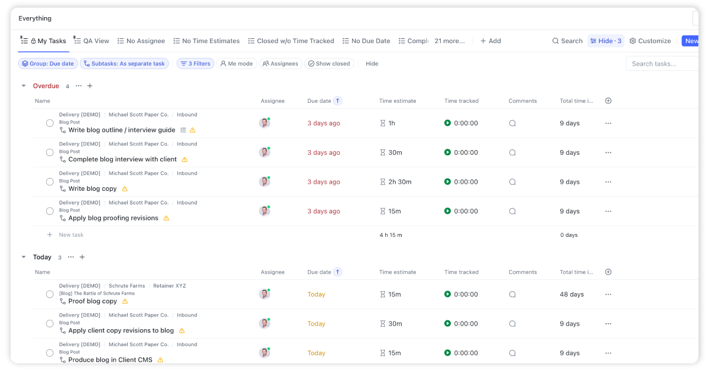Click the subtask icon on "Produce blog in Client CMS"
This screenshot has height=371, width=709.
click(x=61, y=360)
